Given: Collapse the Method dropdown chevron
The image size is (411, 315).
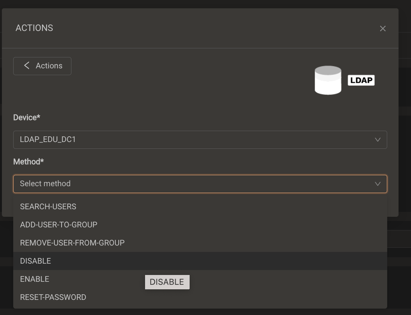Looking at the screenshot, I should point(377,184).
